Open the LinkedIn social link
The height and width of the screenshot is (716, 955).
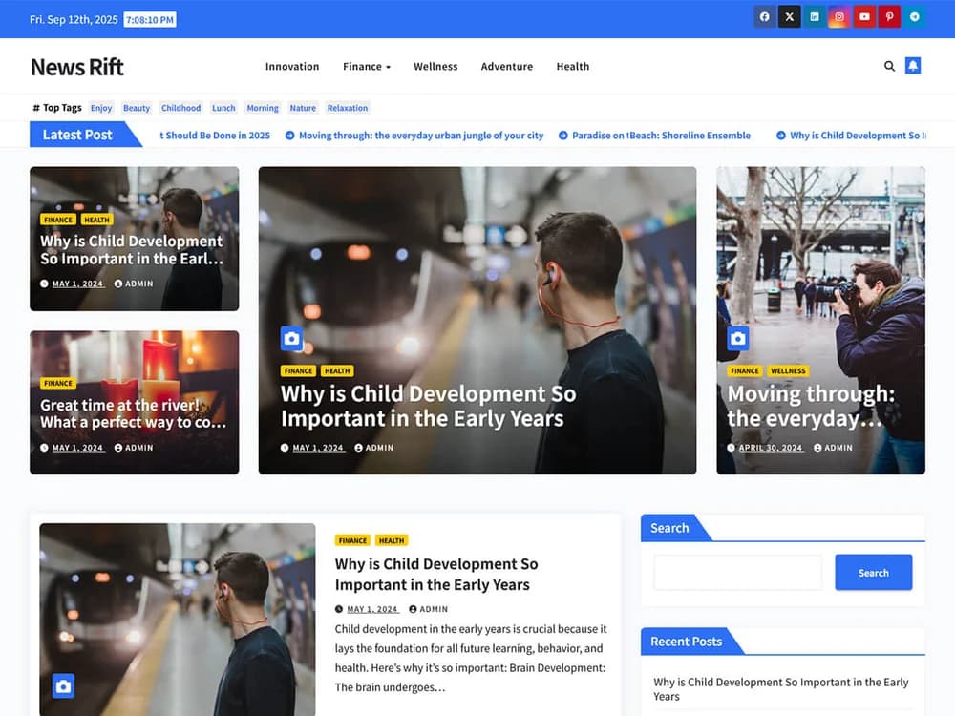815,16
